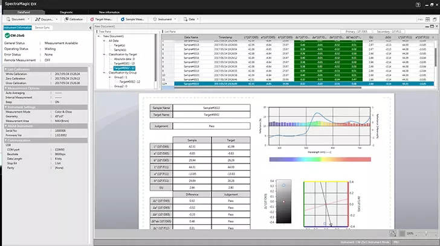Expand the Data dropdown arrow
This screenshot has width=440, height=246.
198,19
